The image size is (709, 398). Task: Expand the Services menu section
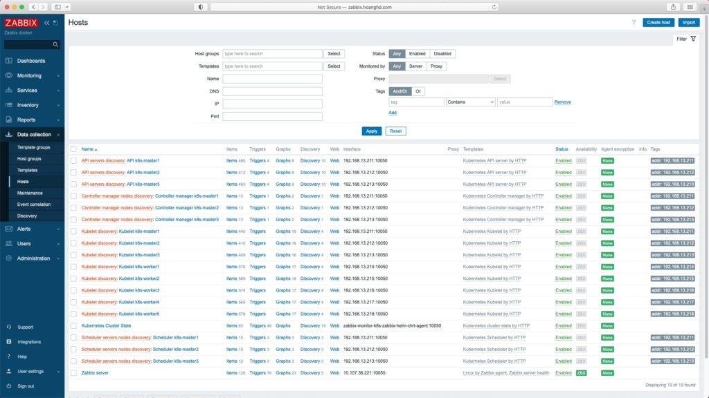pos(58,91)
